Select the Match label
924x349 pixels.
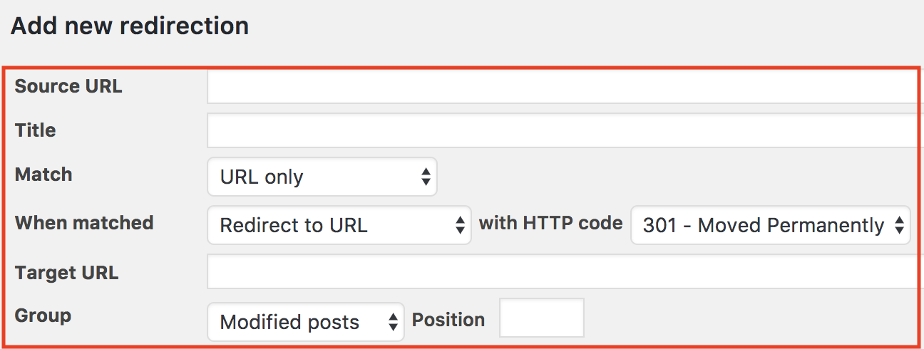[x=43, y=174]
